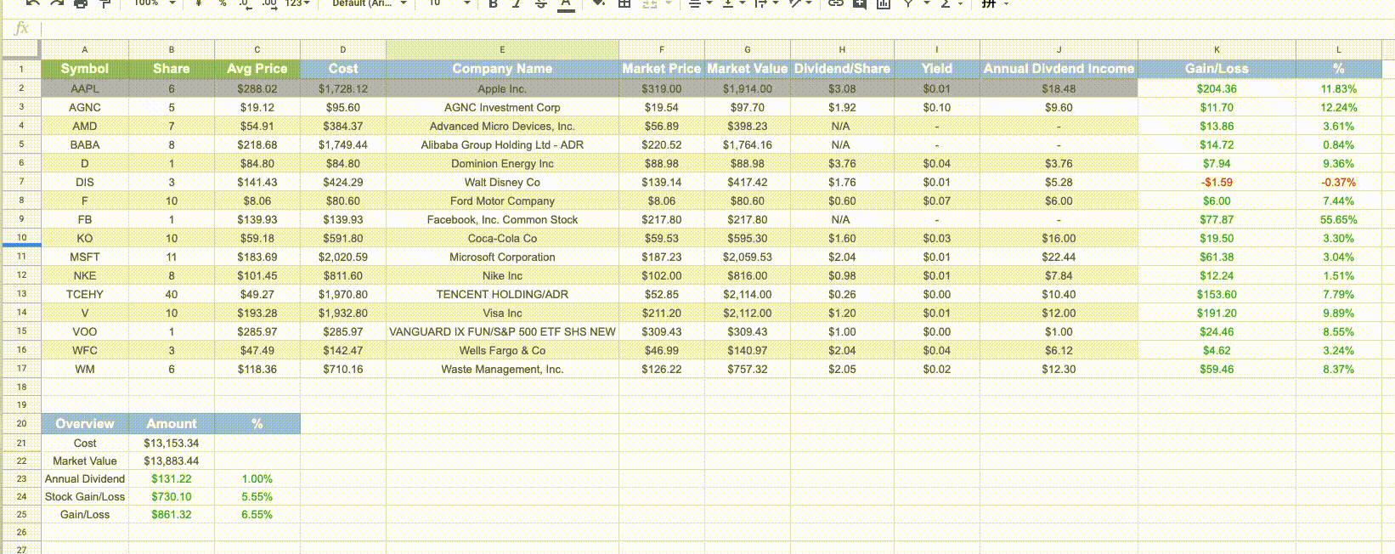Select the -0.37% cell
The height and width of the screenshot is (554, 1395).
coord(1338,182)
